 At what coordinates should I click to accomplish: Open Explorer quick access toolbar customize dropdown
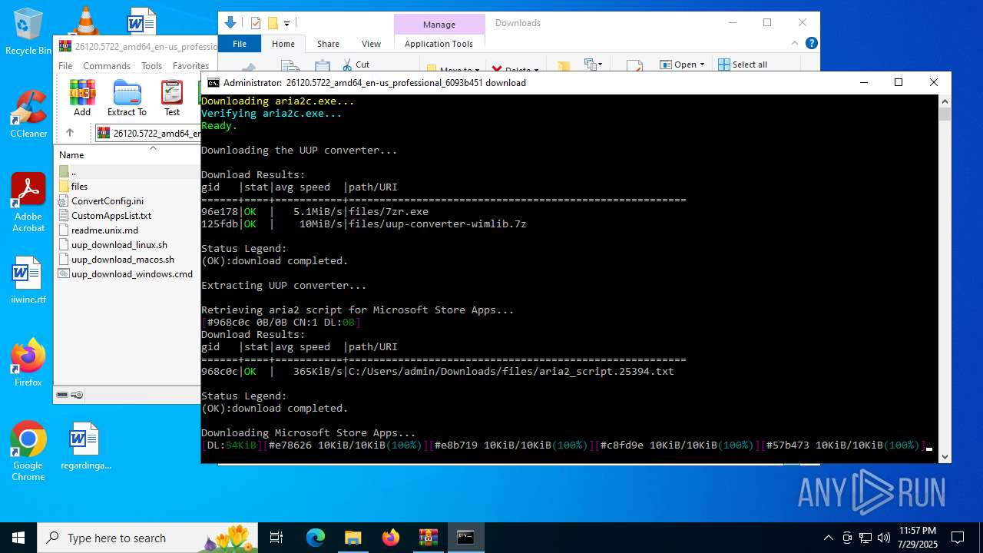tap(286, 24)
